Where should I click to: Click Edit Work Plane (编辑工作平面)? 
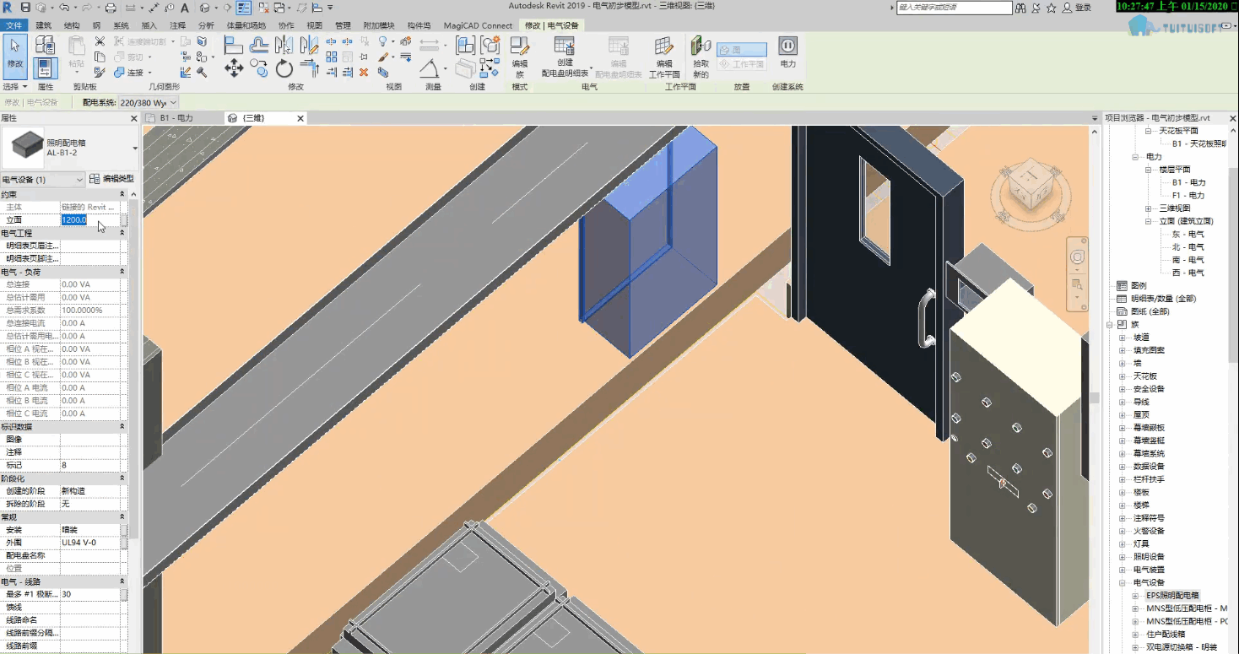pyautogui.click(x=664, y=57)
